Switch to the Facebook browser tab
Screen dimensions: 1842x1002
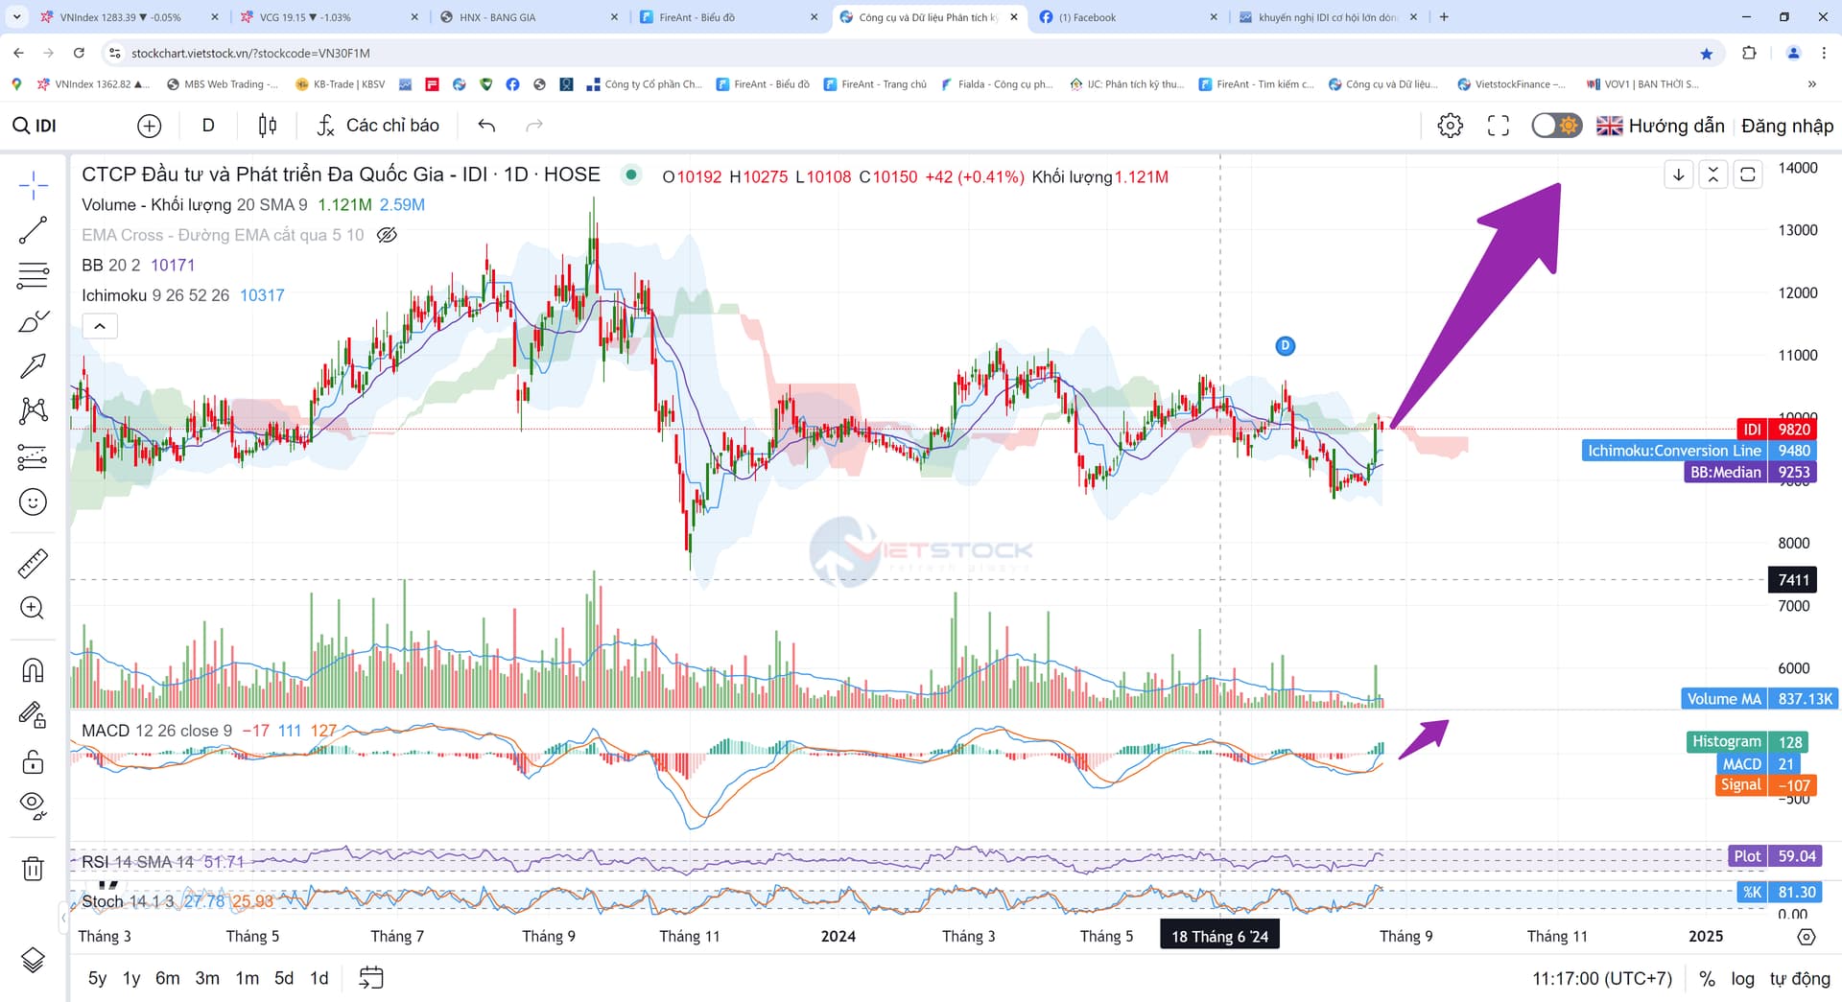pos(1128,17)
